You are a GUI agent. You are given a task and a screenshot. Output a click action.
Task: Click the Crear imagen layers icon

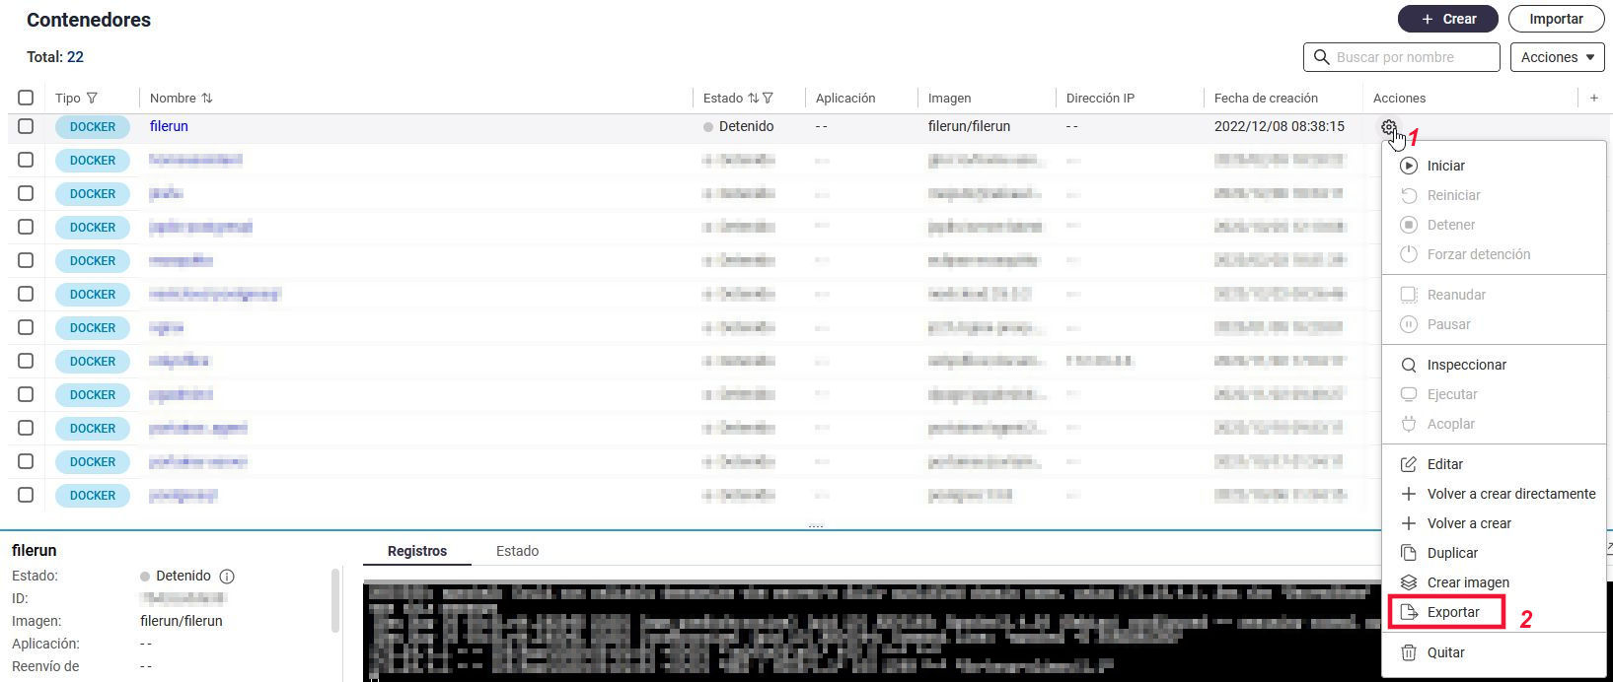coord(1409,582)
